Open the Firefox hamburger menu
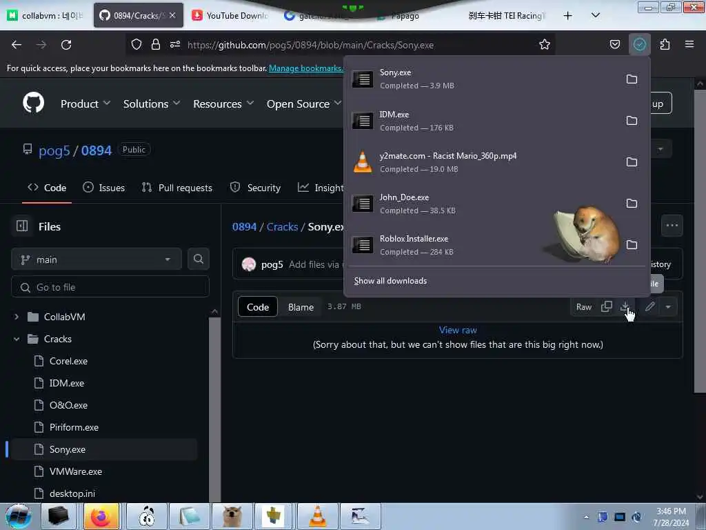The height and width of the screenshot is (530, 706). (x=689, y=45)
